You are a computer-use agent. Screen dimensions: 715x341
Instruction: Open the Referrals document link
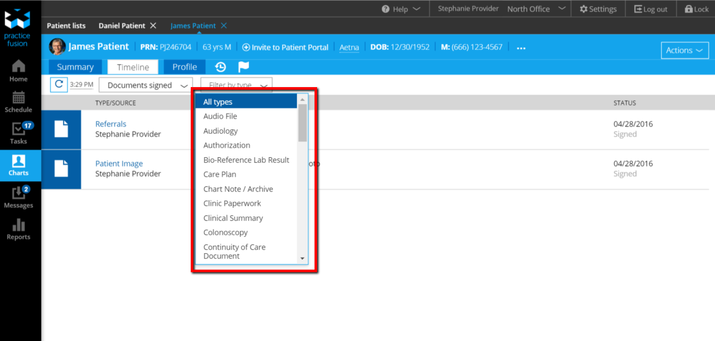coord(111,124)
